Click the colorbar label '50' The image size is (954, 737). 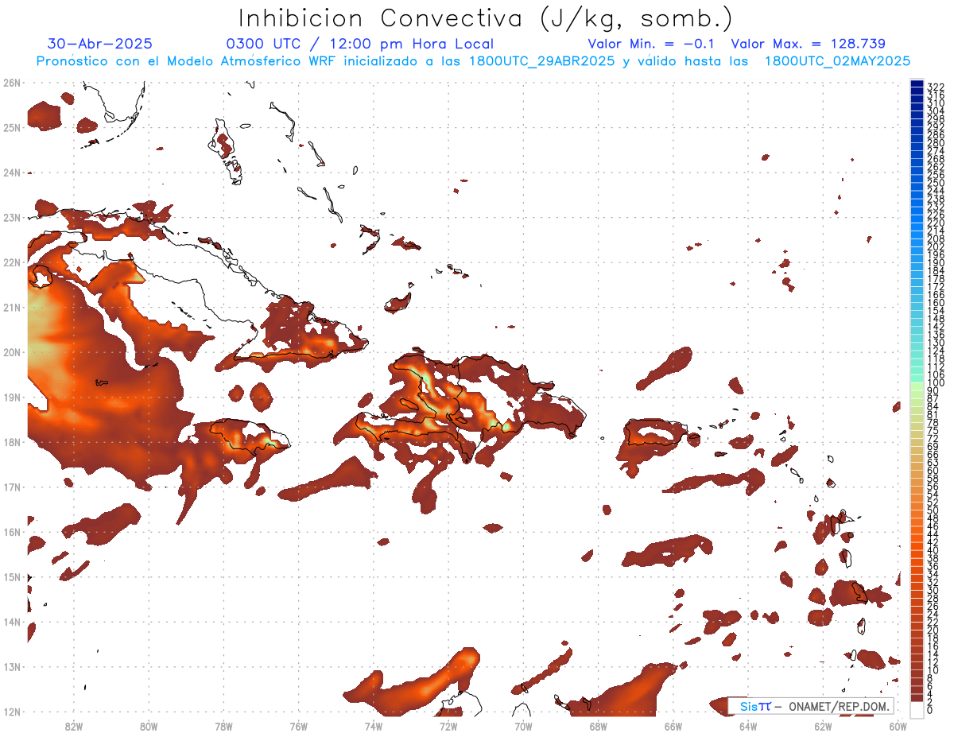click(933, 510)
